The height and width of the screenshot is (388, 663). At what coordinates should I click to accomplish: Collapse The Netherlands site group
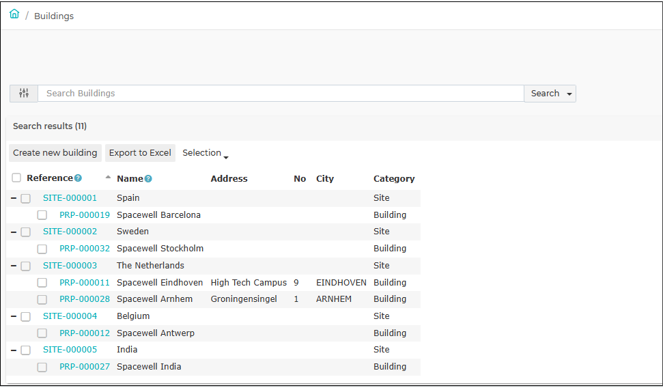pyautogui.click(x=14, y=266)
